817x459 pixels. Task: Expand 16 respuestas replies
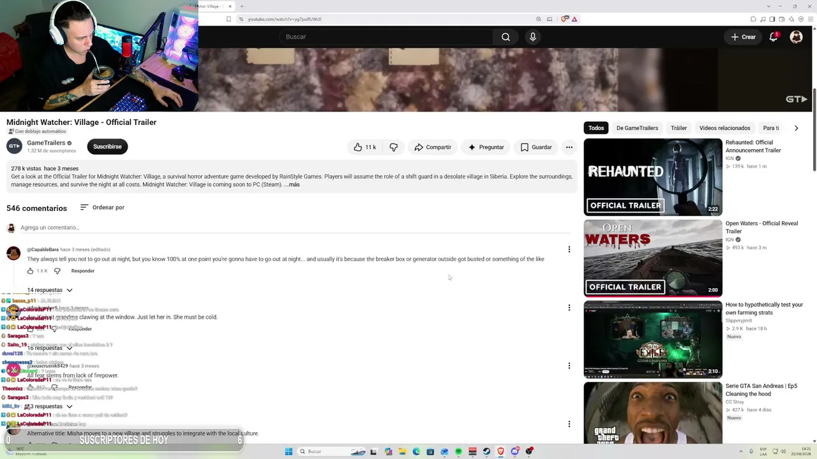(50, 348)
